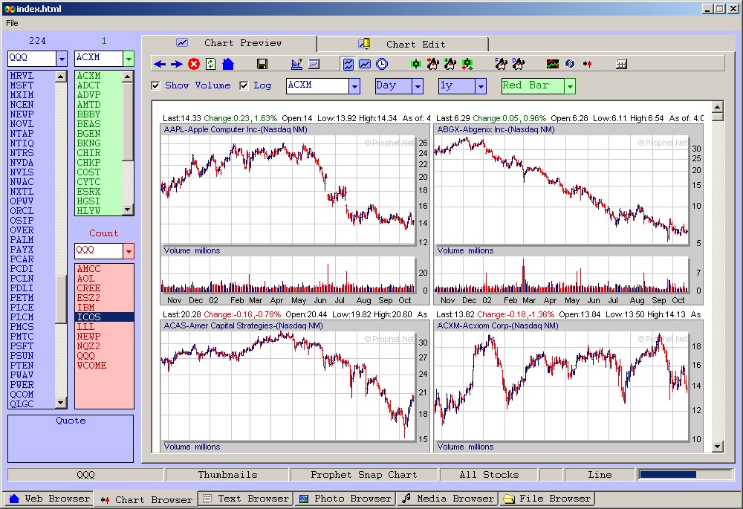Select ICOS in the red count list
743x509 pixels.
104,317
